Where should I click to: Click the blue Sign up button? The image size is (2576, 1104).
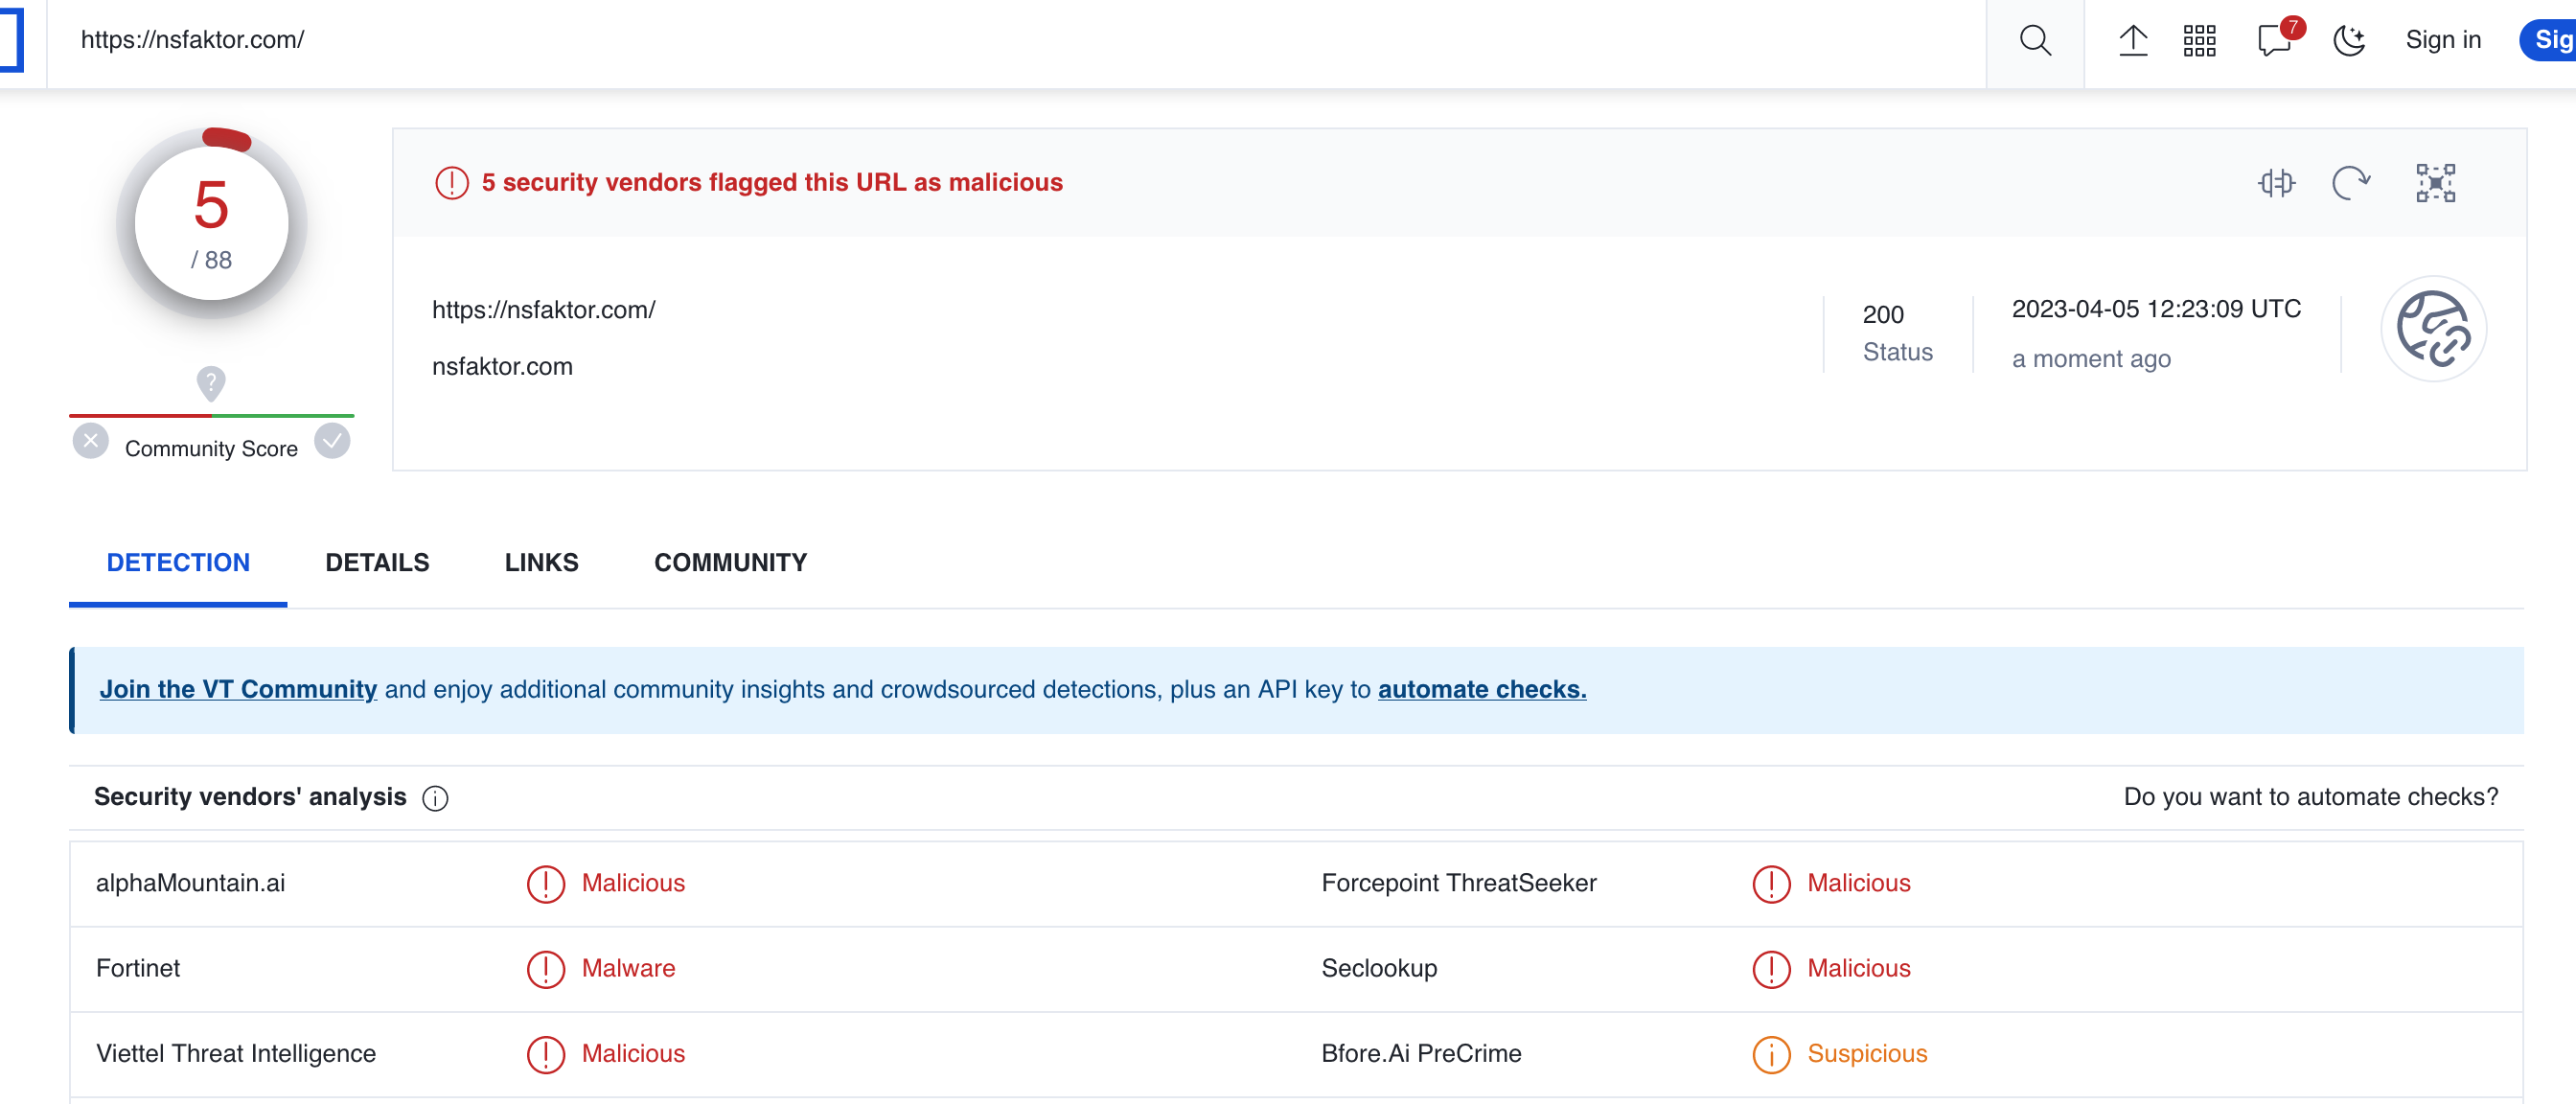click(x=2549, y=40)
